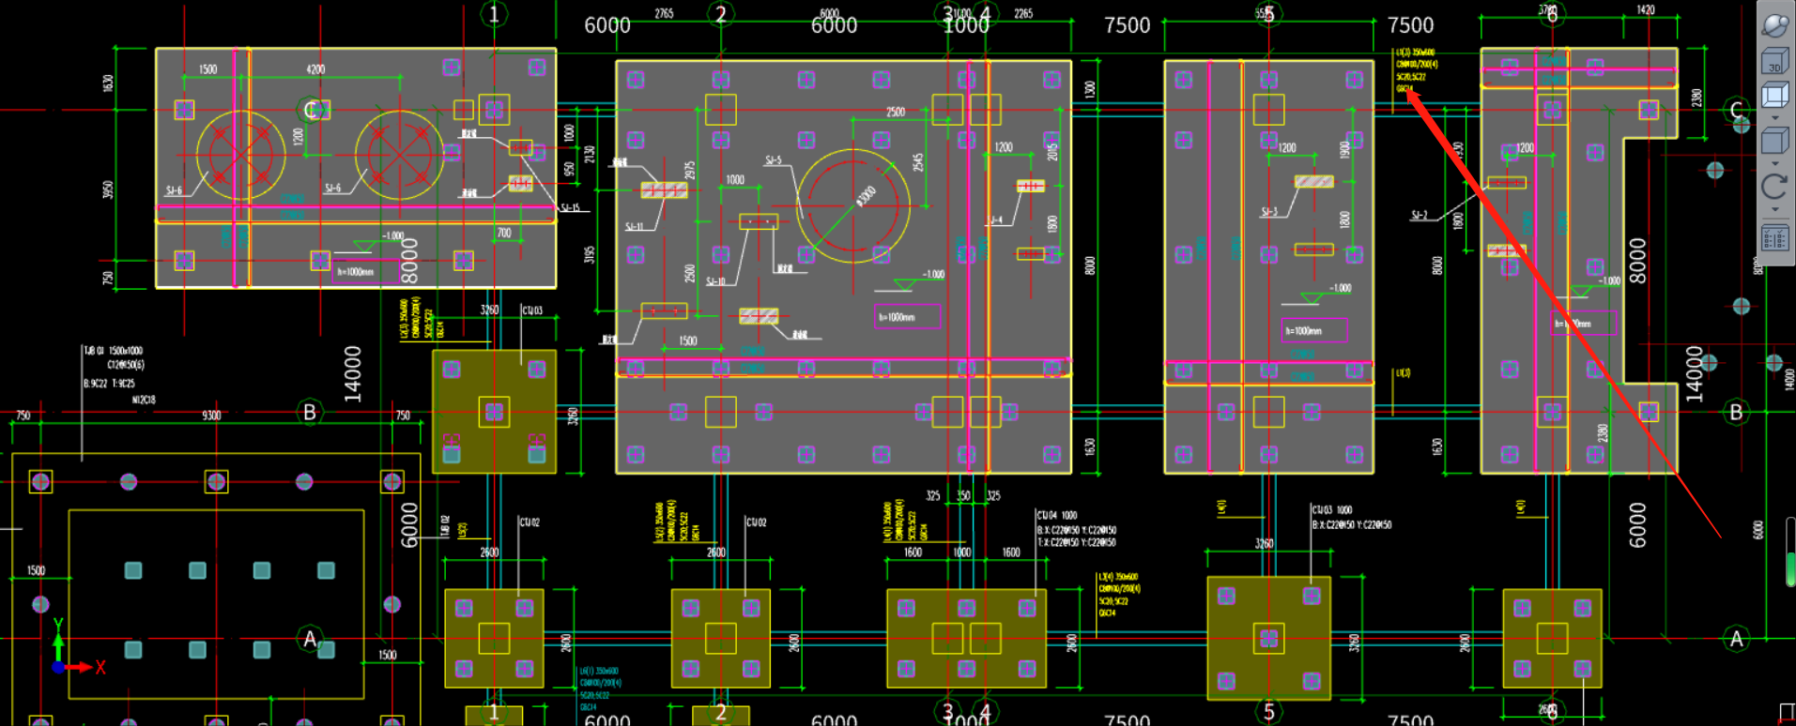Select the solid shaded box display
This screenshot has height=726, width=1796.
1774,142
